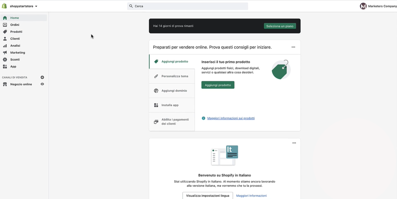Open Sconti discount badge icon
Image resolution: width=397 pixels, height=199 pixels.
click(x=5, y=60)
